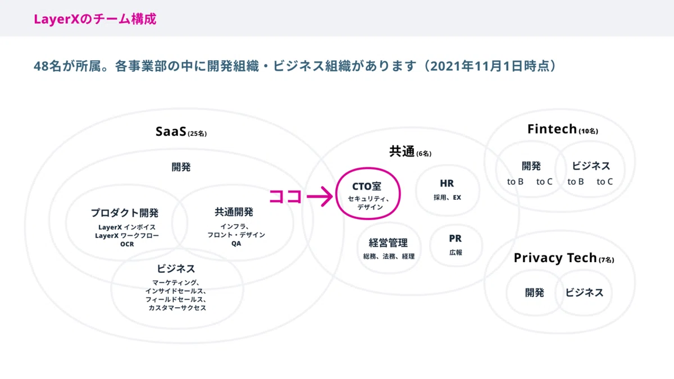
Task: Click 'to B' under Fintech 開発
Action: point(515,182)
